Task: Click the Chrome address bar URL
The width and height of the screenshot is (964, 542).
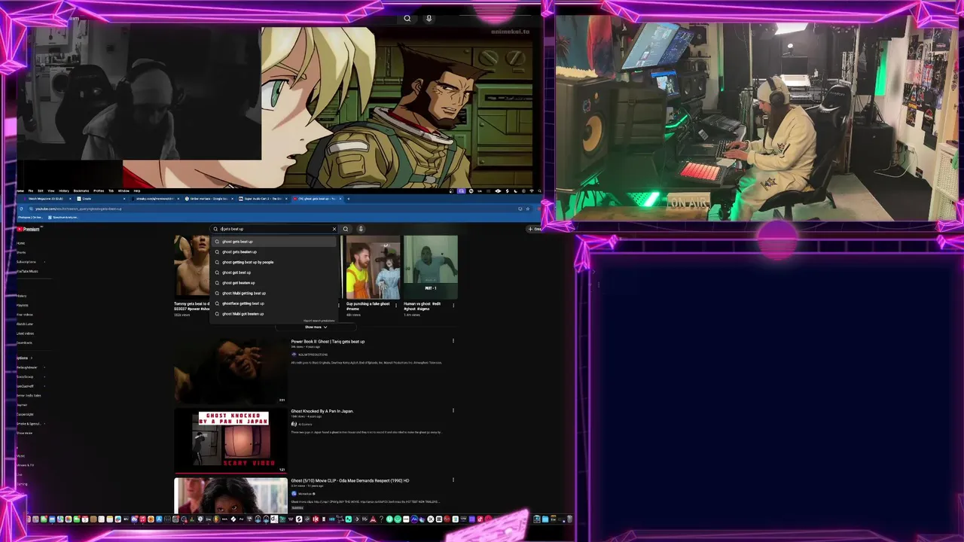Action: [x=78, y=209]
